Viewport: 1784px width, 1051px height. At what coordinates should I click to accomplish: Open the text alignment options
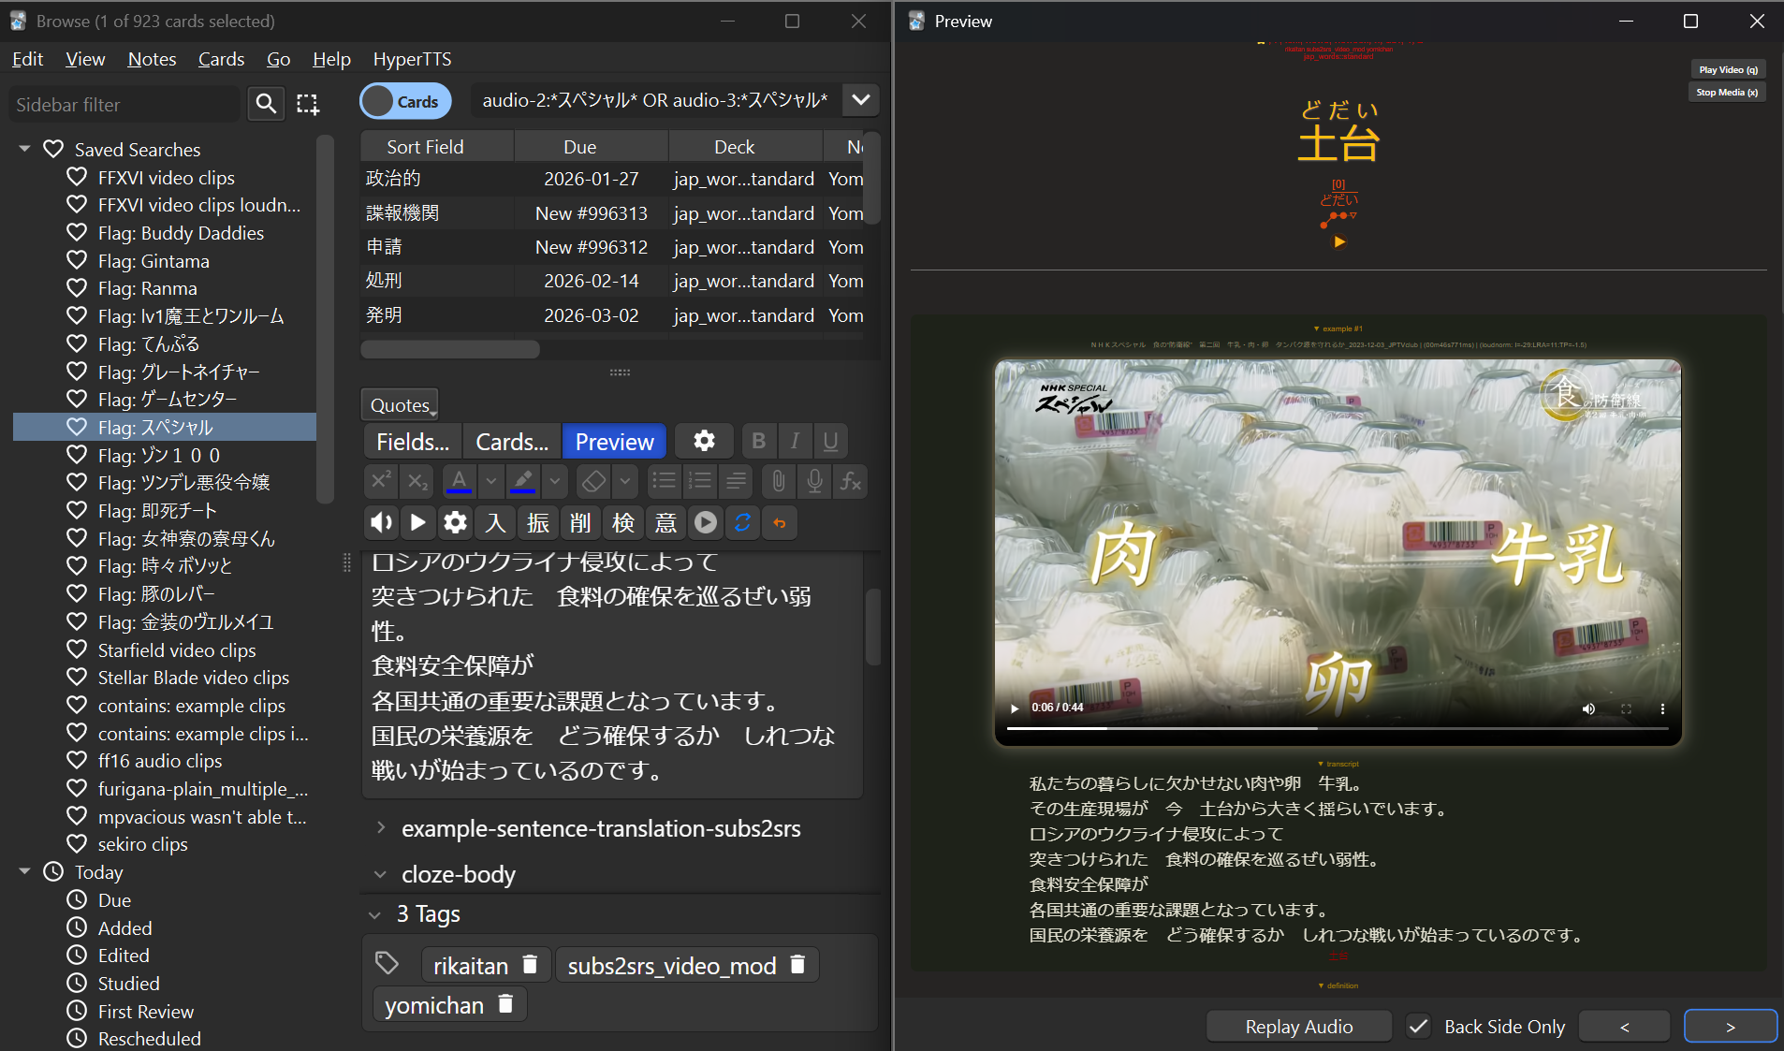click(737, 481)
